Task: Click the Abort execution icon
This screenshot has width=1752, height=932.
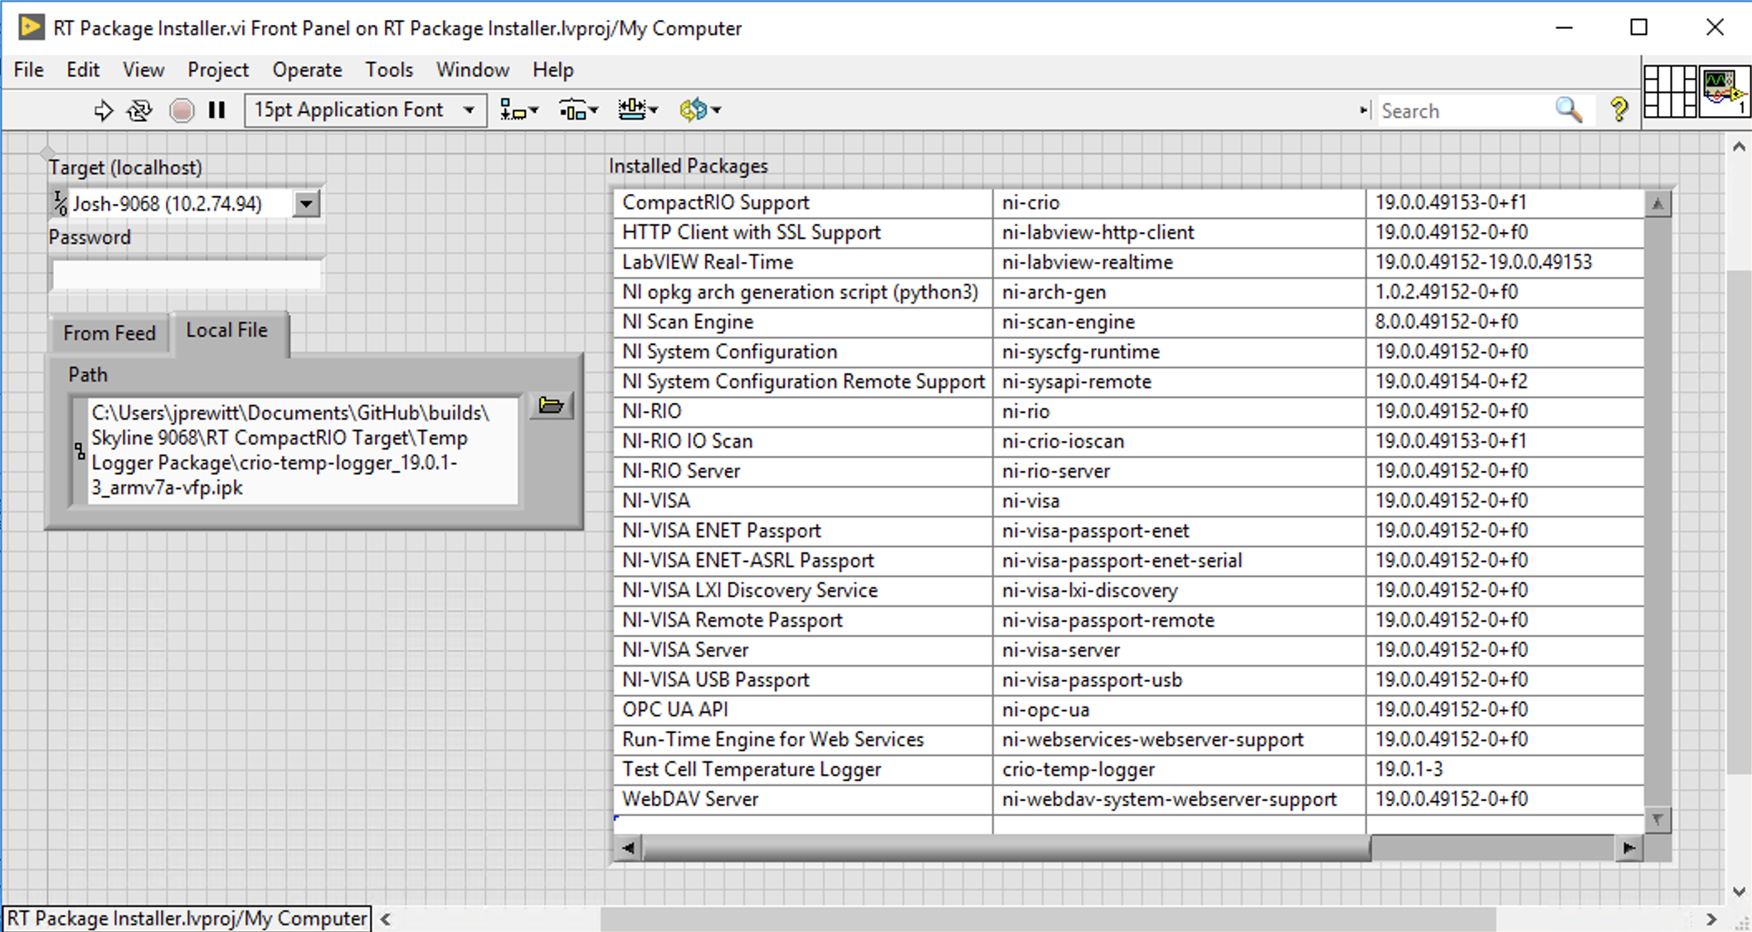Action: pyautogui.click(x=180, y=109)
